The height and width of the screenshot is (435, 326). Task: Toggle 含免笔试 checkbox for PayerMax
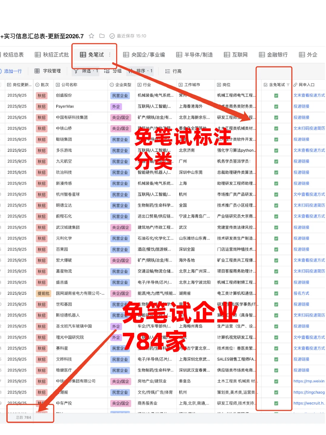click(276, 107)
